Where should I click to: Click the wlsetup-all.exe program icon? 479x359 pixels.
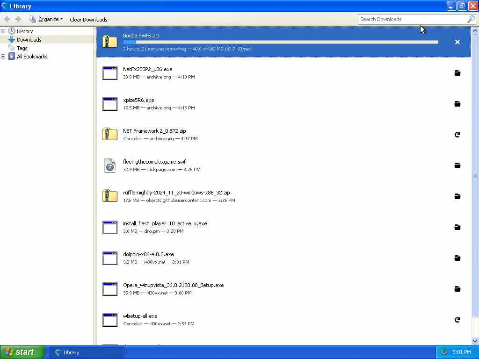(x=109, y=320)
